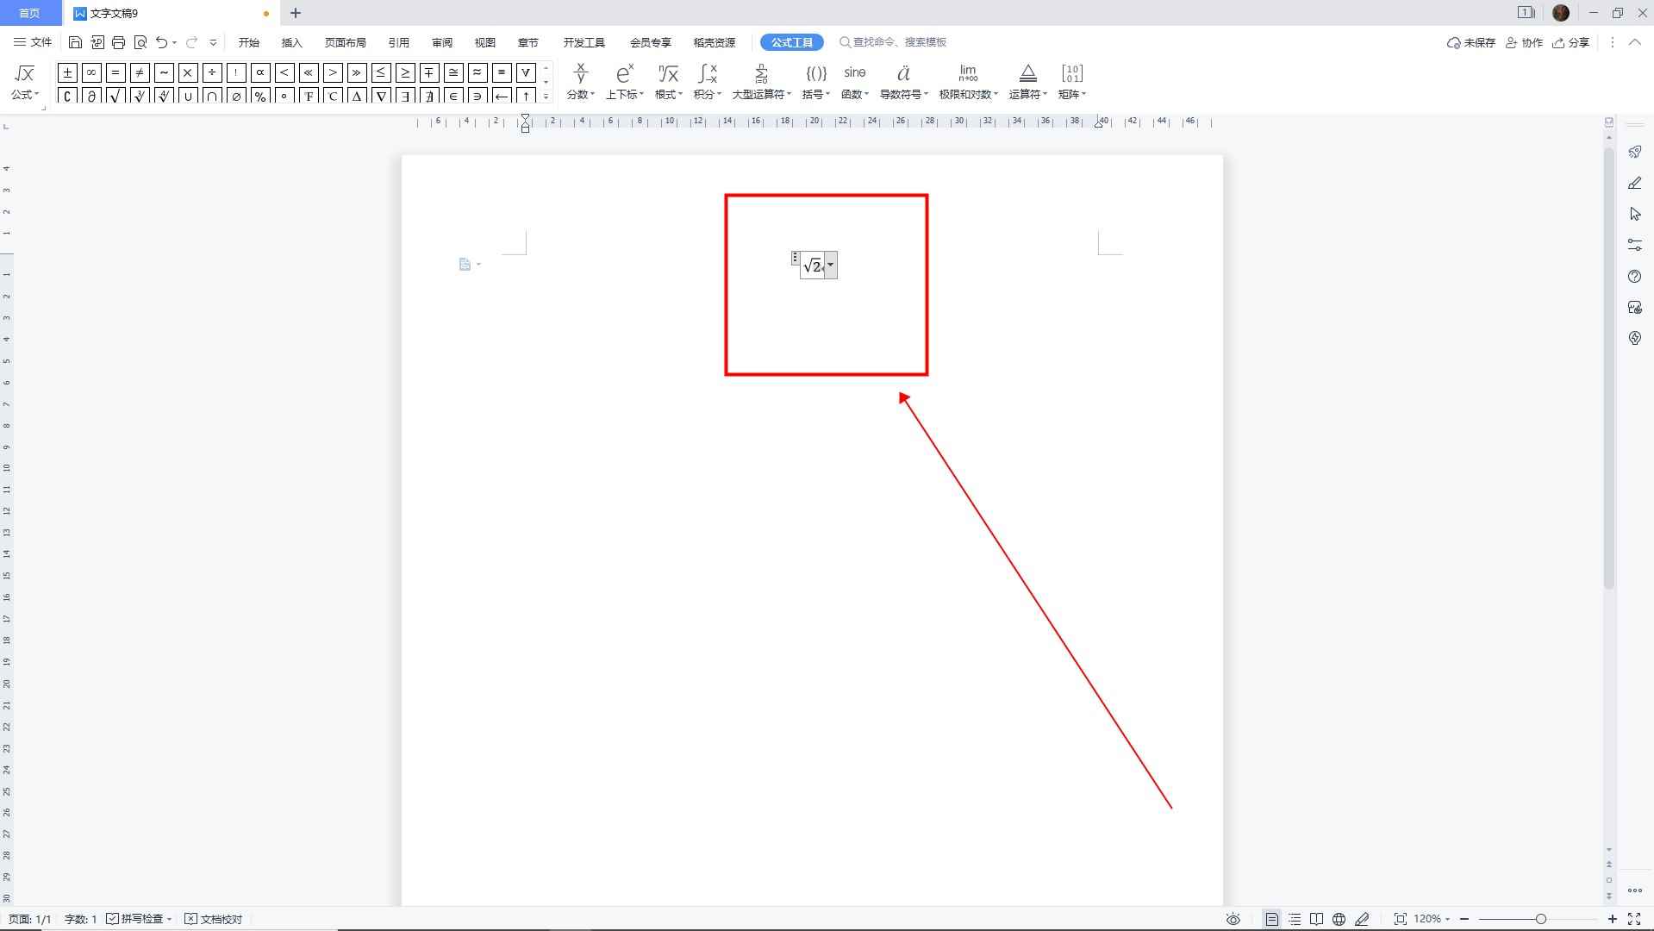Click the zoom slider handle
Screen dimensions: 1654x931
[1540, 919]
